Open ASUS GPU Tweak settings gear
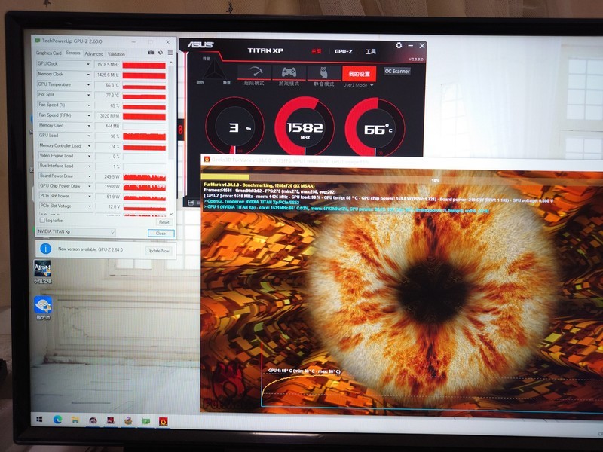 [399, 45]
